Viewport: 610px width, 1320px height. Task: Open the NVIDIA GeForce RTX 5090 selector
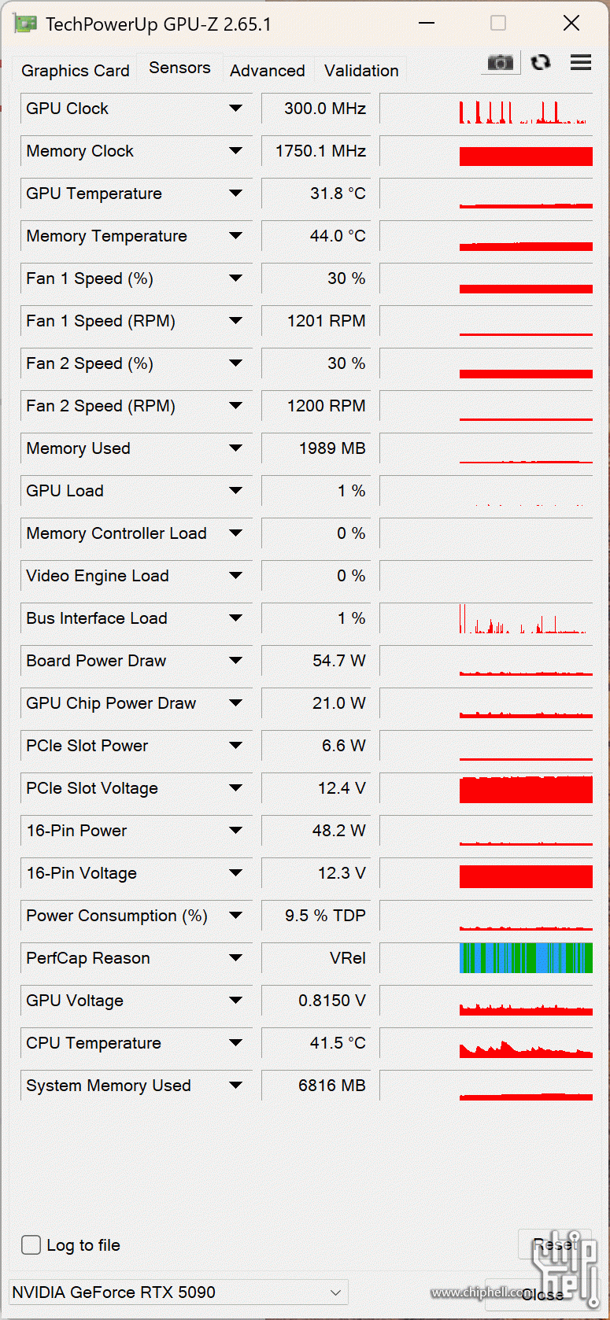(178, 1292)
